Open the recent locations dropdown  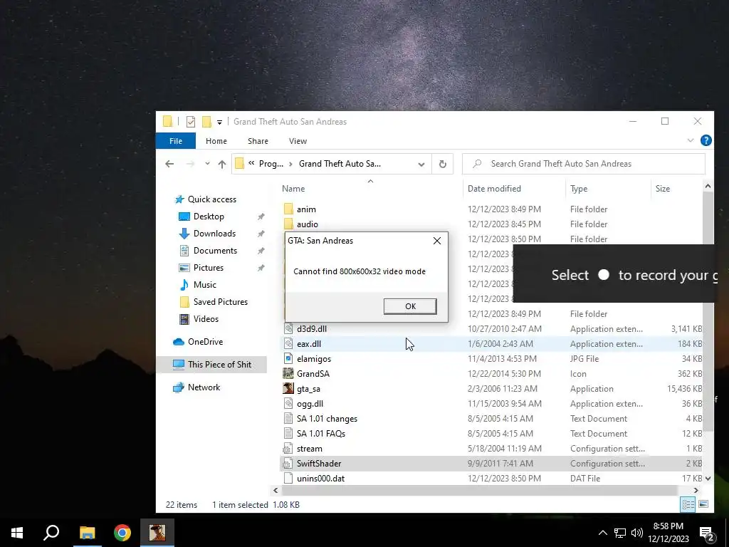coord(207,164)
